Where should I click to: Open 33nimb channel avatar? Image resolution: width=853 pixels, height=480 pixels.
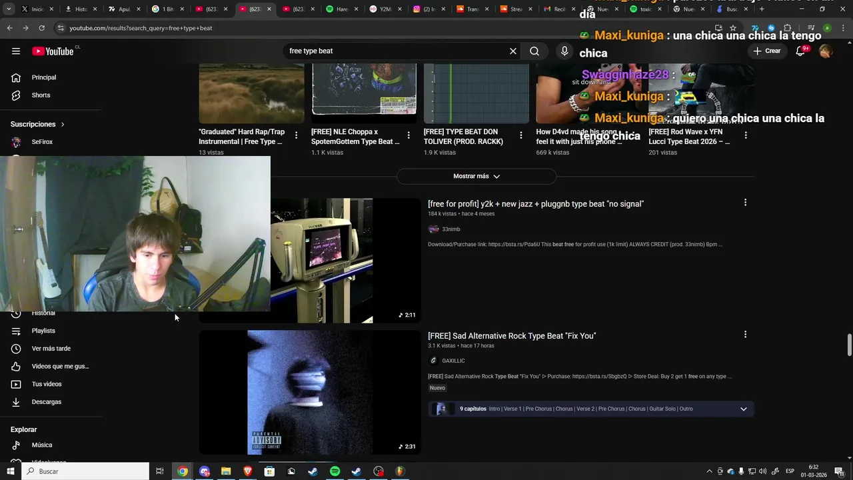pos(433,229)
